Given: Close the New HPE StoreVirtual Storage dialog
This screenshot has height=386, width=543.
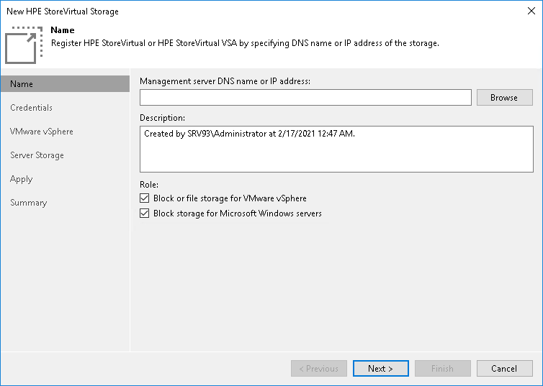Looking at the screenshot, I should pyautogui.click(x=531, y=12).
